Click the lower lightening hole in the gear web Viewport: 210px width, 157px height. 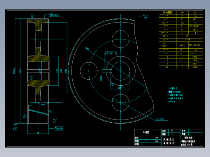[x=120, y=103]
